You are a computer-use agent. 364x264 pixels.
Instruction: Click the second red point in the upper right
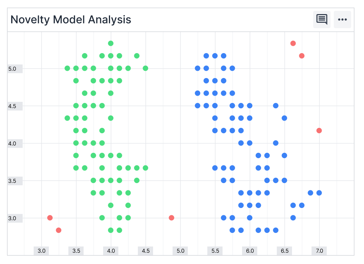[301, 56]
